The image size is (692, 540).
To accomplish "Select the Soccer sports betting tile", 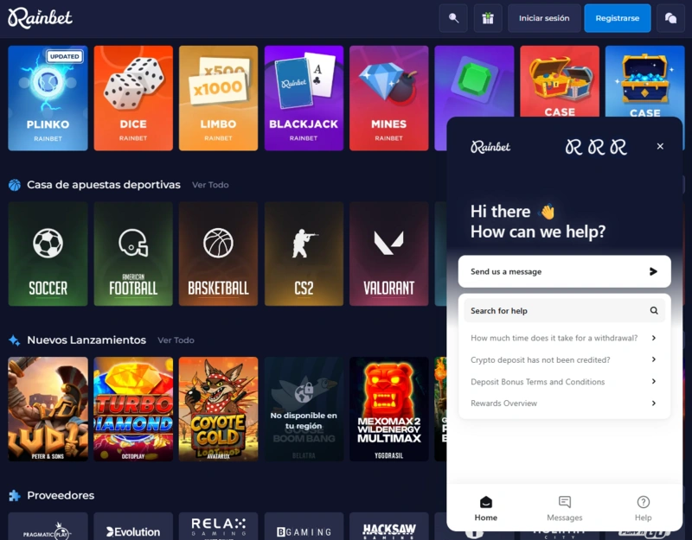I will pyautogui.click(x=48, y=254).
